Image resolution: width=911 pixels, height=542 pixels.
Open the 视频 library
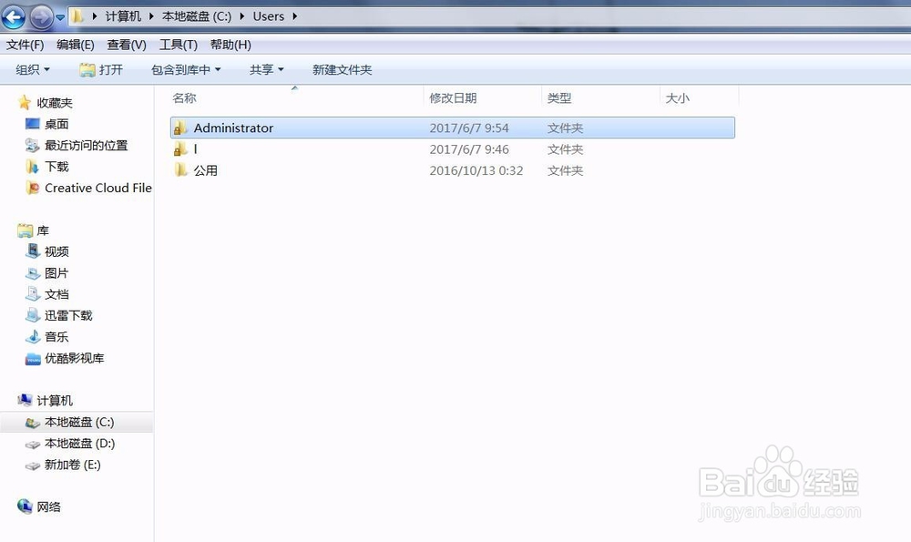[47, 251]
